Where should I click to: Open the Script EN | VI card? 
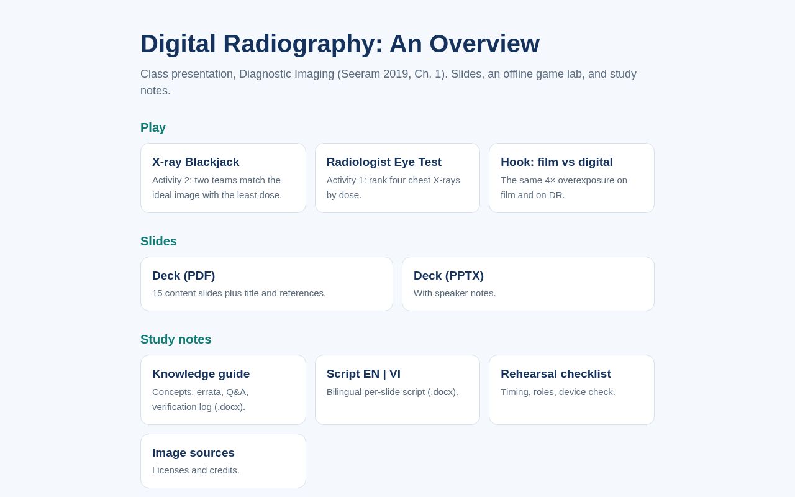(x=397, y=390)
